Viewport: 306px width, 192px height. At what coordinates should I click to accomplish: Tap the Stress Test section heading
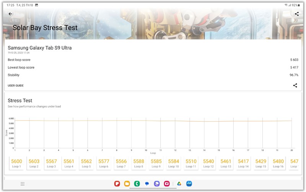click(x=20, y=101)
